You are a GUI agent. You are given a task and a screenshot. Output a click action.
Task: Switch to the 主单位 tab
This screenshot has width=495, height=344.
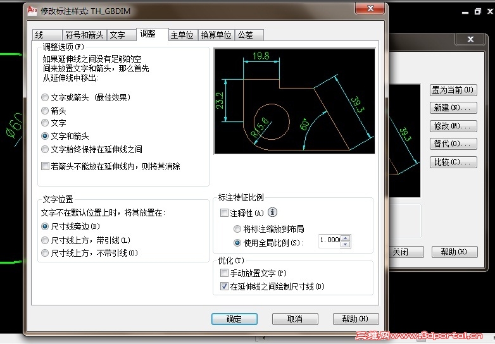[x=183, y=35]
